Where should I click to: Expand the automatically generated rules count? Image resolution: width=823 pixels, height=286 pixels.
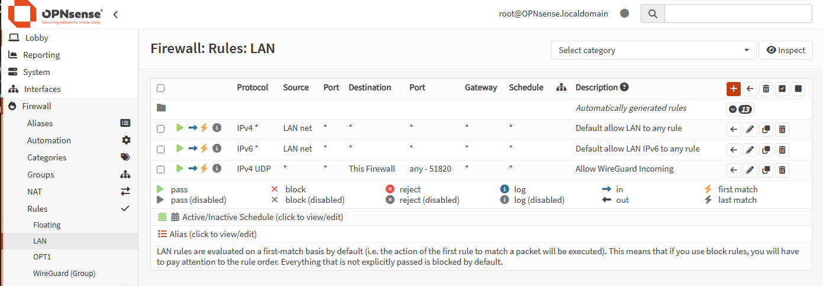click(740, 109)
